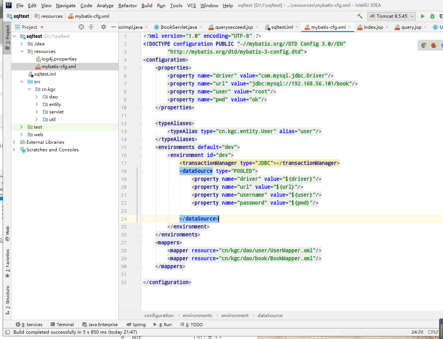443x339 pixels.
Task: Fold the dataSource tag at line 18
Action: point(141,171)
